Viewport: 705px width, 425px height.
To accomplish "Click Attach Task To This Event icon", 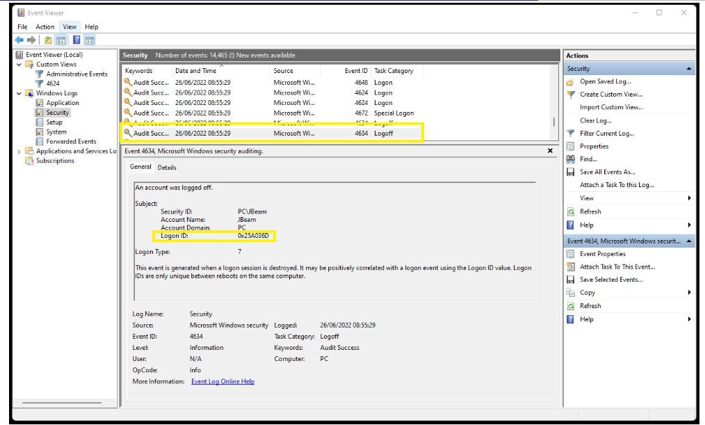I will [x=571, y=267].
